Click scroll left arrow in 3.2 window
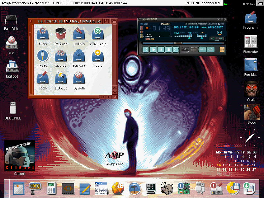The width and height of the screenshot is (264, 198). click(103, 97)
